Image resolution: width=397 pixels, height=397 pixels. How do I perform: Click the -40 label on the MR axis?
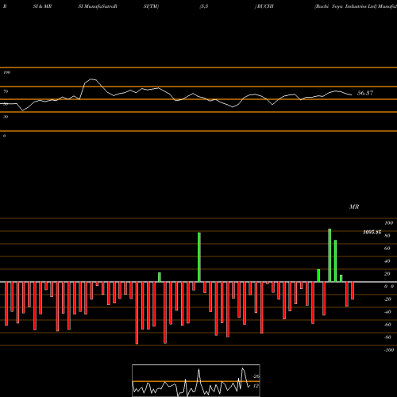(387, 312)
